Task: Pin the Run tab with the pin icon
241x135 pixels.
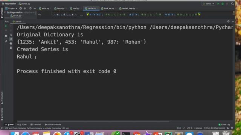Action: 6,41
